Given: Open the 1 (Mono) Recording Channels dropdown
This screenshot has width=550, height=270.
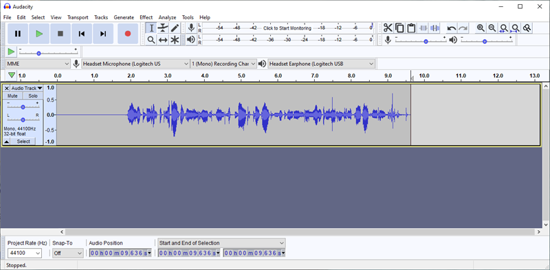Looking at the screenshot, I should pos(224,64).
